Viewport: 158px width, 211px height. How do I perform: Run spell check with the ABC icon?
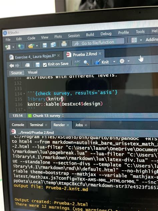click(77, 63)
